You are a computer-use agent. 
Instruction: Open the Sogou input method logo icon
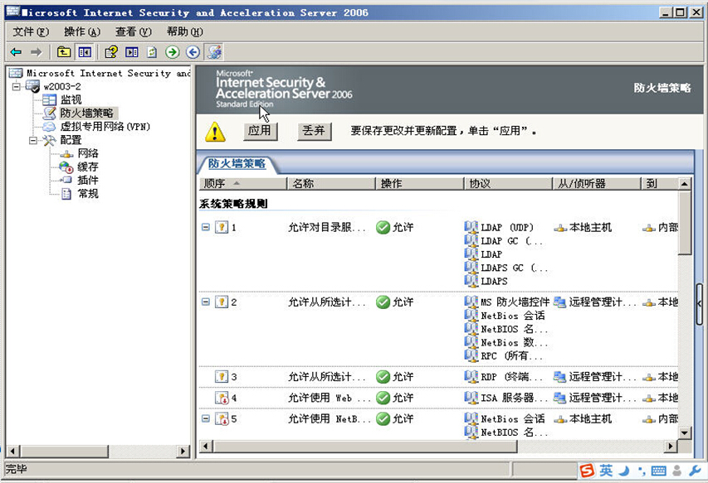tap(588, 471)
